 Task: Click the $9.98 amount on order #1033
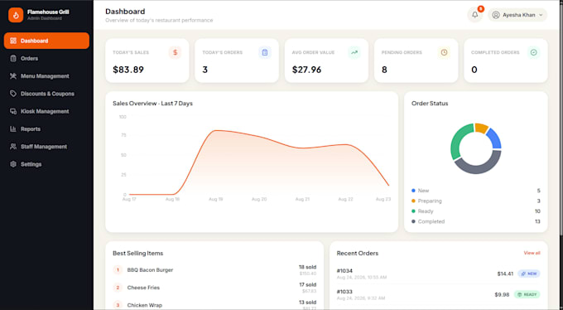pyautogui.click(x=502, y=294)
